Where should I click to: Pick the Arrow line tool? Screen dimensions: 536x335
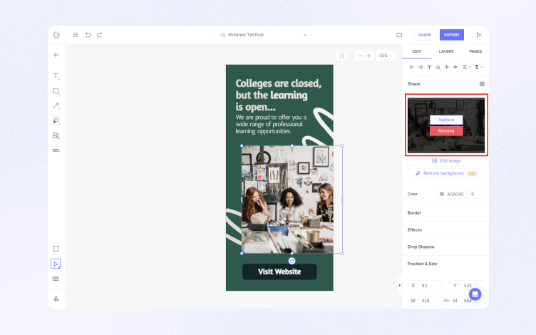[56, 106]
